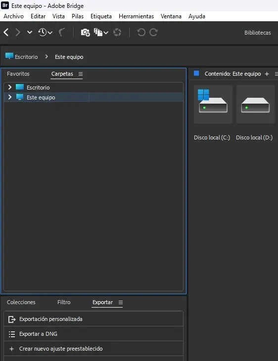Click Escritorio in the breadcrumb path
Viewport: 278px width, 361px height.
click(26, 57)
